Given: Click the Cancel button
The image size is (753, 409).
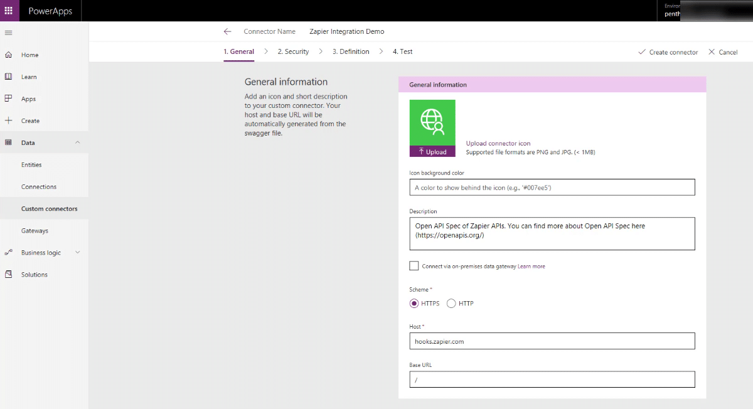Looking at the screenshot, I should click(x=723, y=52).
